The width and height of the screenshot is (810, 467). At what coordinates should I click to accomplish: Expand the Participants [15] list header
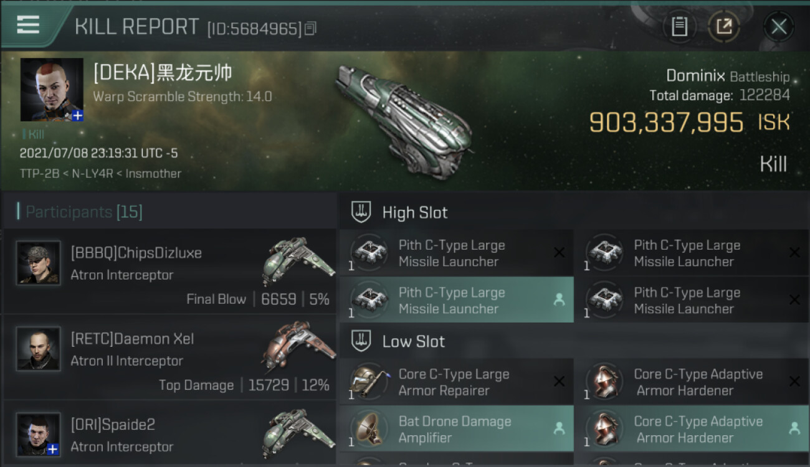coord(168,212)
